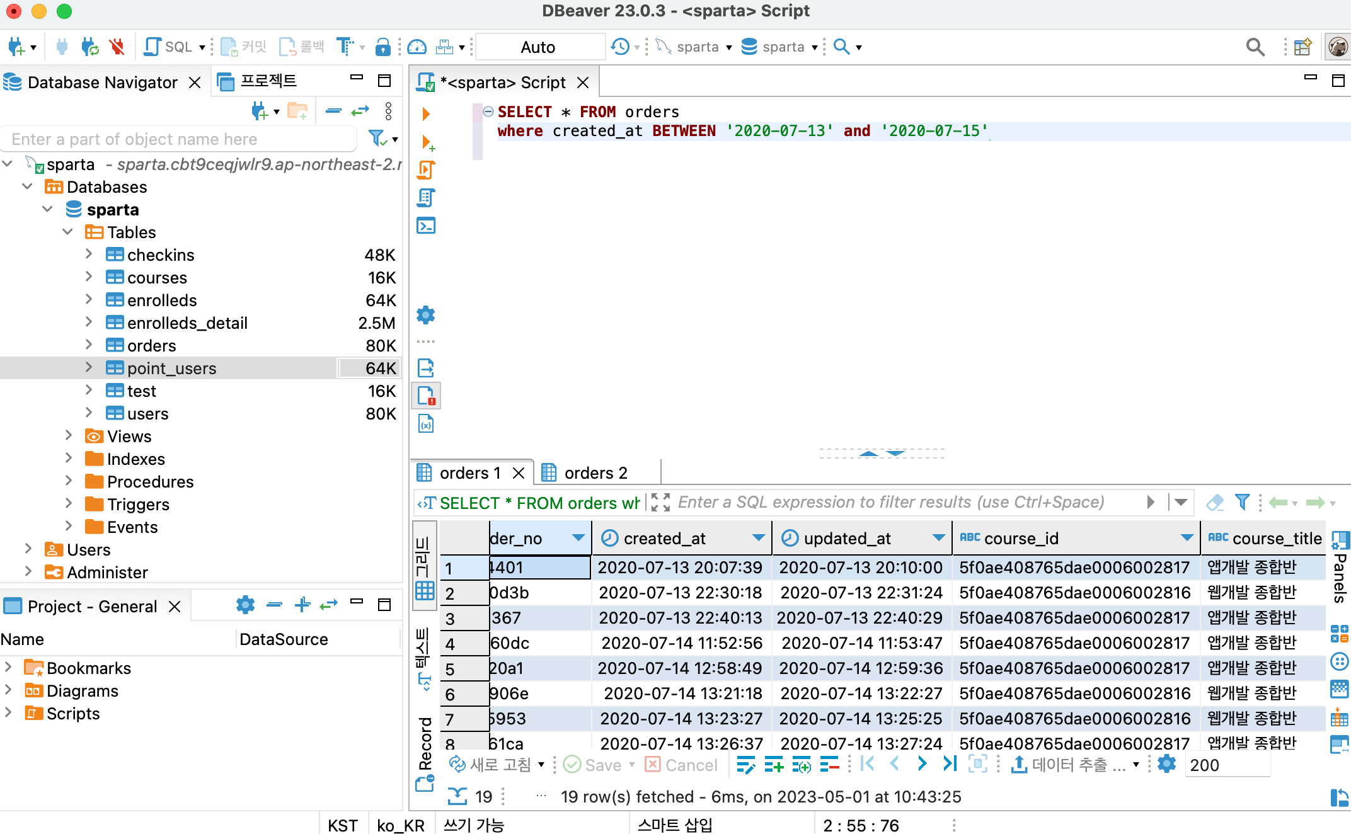The width and height of the screenshot is (1351, 834).
Task: Expand Bookmarks in Project panel
Action: (8, 667)
